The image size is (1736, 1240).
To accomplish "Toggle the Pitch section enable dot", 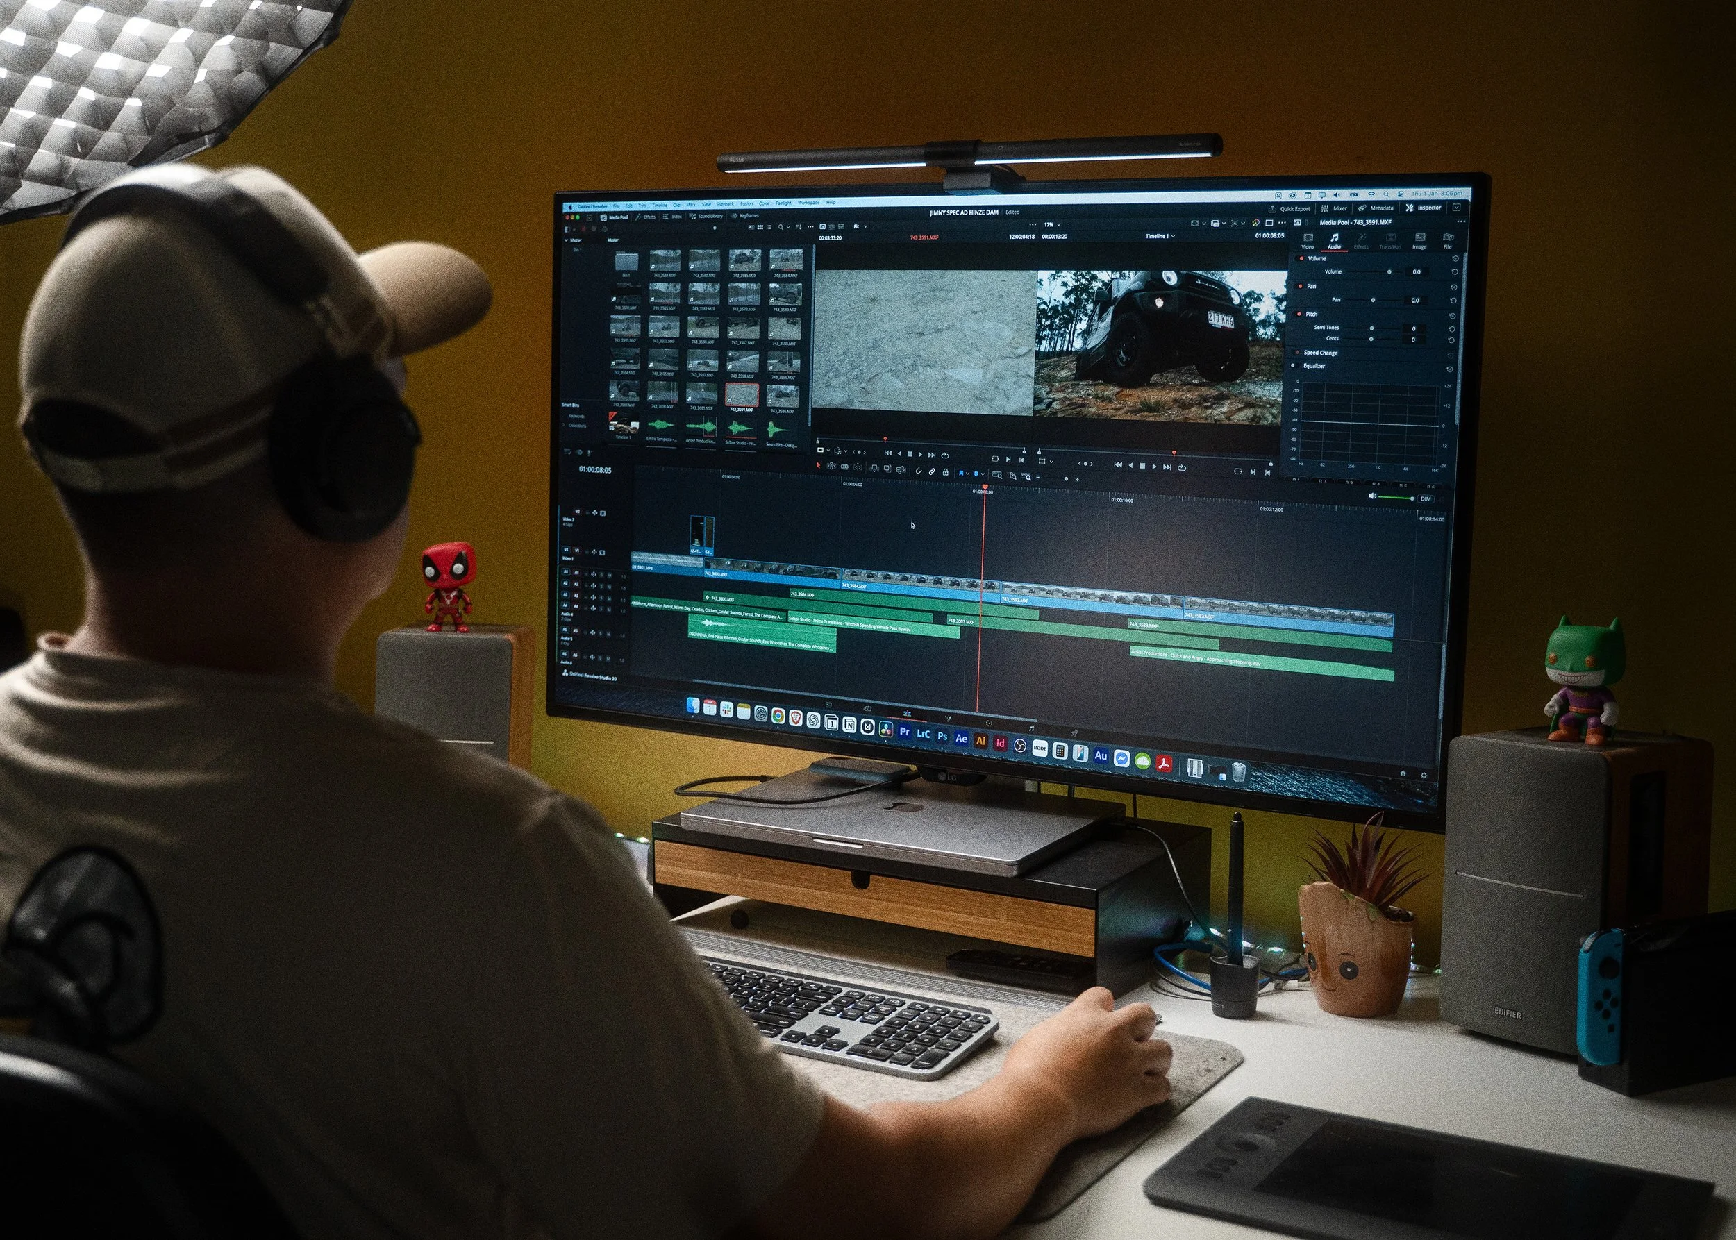I will point(1299,314).
